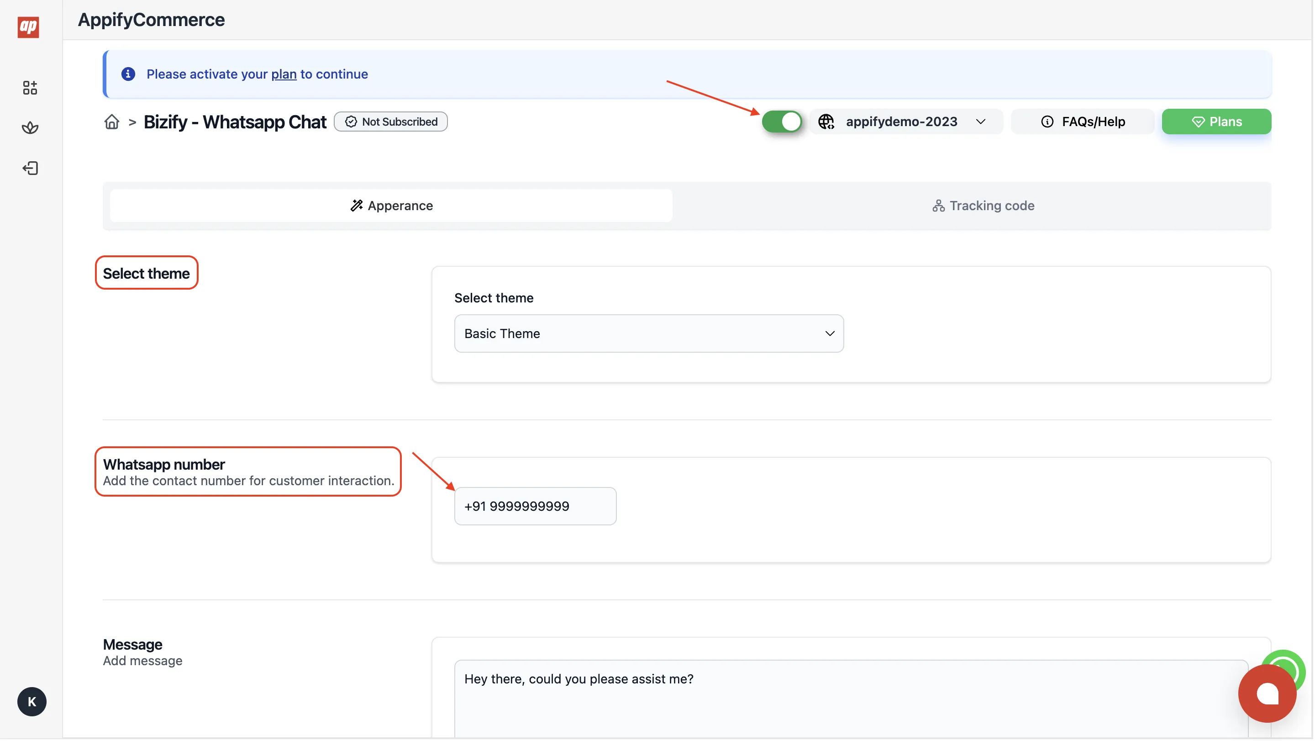Focus the Whatsapp number input field
This screenshot has height=741, width=1315.
536,507
